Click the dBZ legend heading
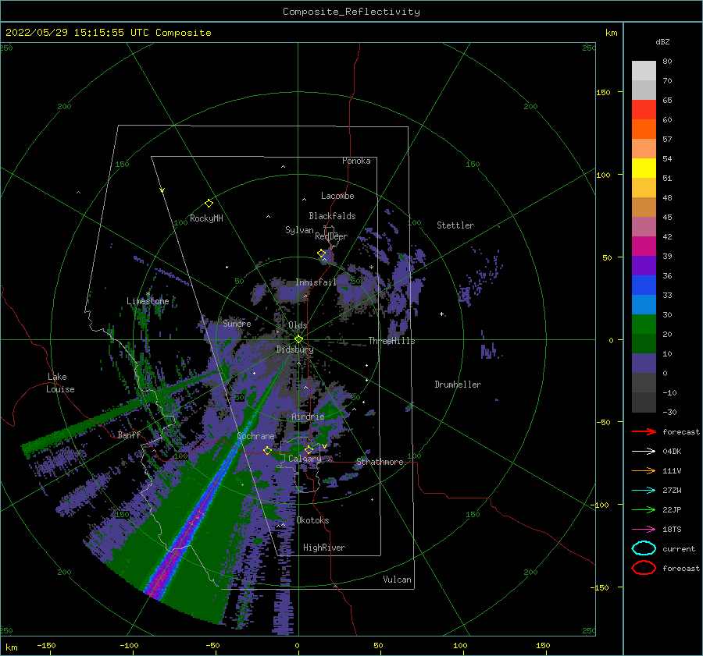This screenshot has height=656, width=703. click(662, 41)
